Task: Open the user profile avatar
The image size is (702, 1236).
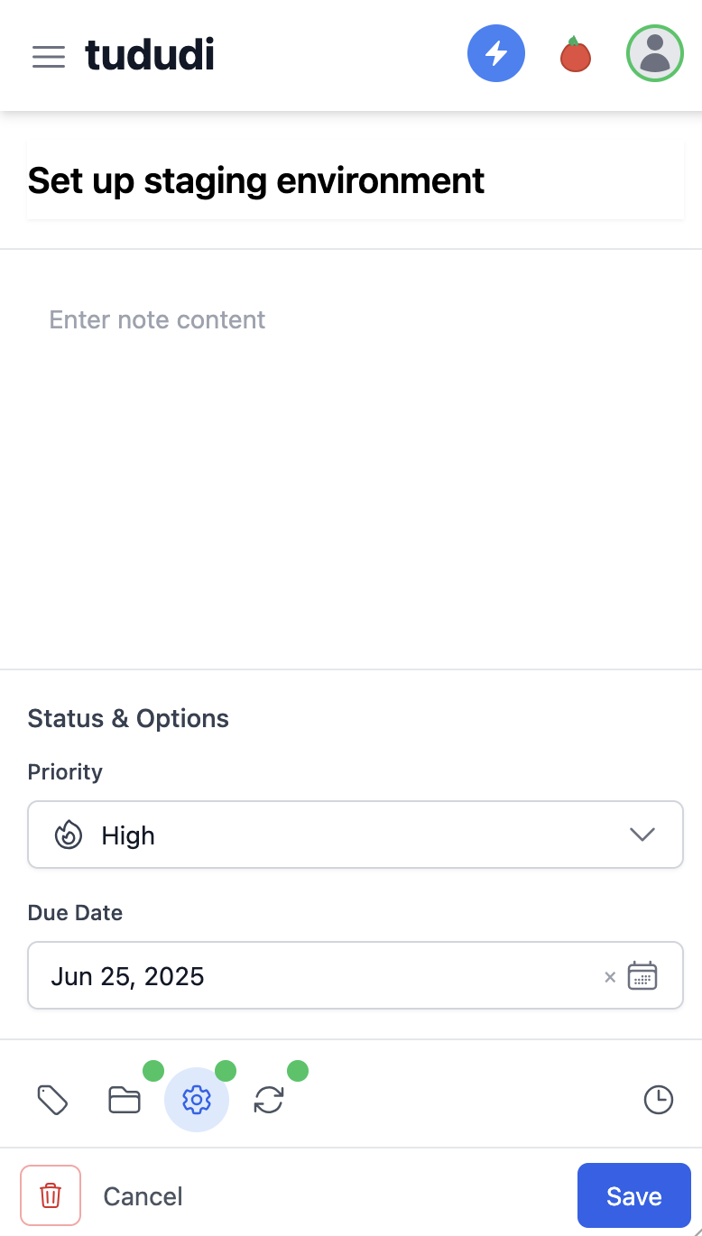Action: (655, 53)
